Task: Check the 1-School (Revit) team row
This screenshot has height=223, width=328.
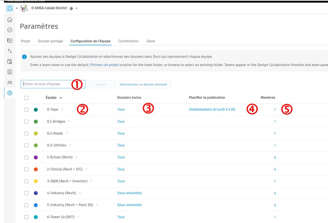Action: point(26,157)
